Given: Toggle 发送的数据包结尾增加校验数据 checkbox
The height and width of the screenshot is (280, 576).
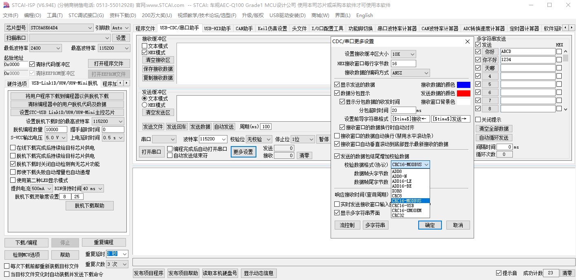Looking at the screenshot, I should tap(337, 156).
